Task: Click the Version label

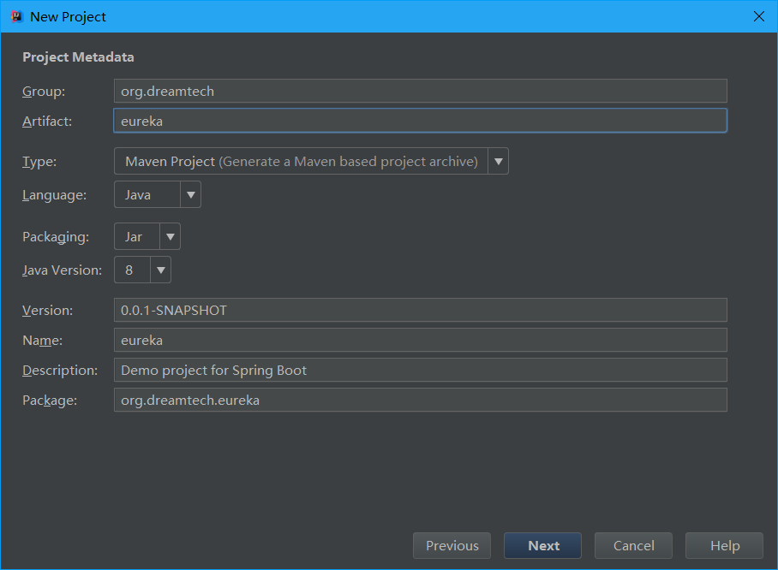Action: click(48, 311)
